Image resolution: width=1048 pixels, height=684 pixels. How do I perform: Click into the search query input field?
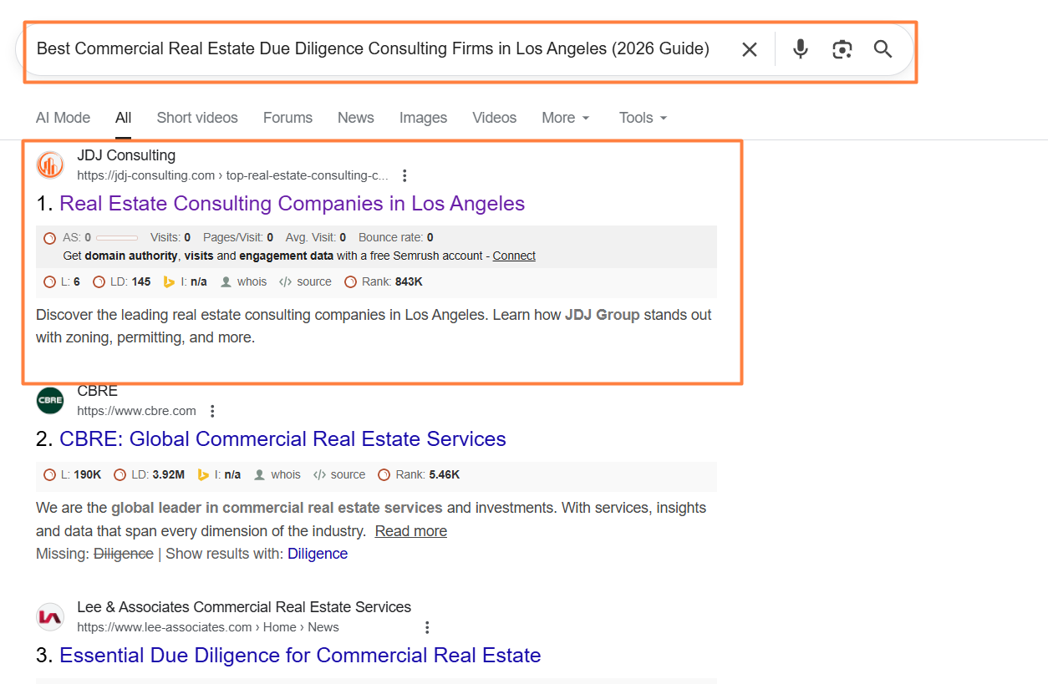tap(373, 49)
